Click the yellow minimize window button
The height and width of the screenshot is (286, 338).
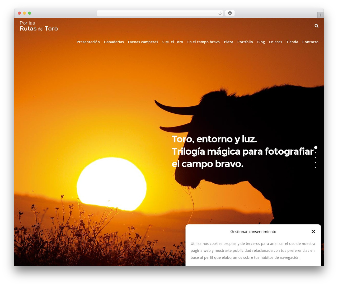tap(24, 13)
